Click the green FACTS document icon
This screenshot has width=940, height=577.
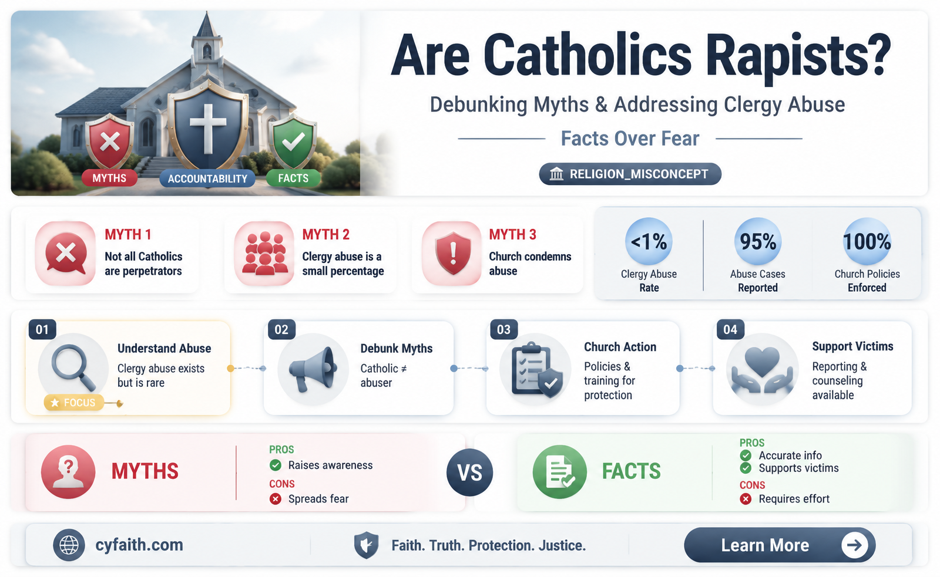(x=559, y=472)
